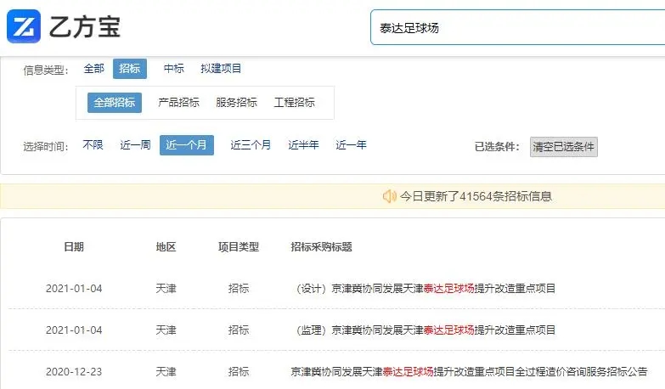Click the 选择时间 label
The height and width of the screenshot is (389, 665).
click(x=46, y=147)
